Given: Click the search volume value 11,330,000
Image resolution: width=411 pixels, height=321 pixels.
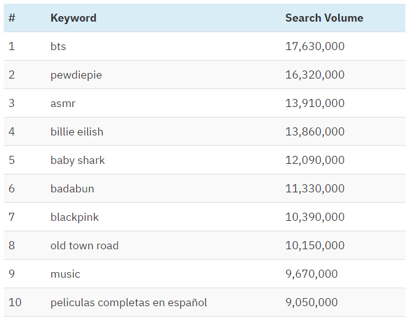Looking at the screenshot, I should click(x=315, y=189).
